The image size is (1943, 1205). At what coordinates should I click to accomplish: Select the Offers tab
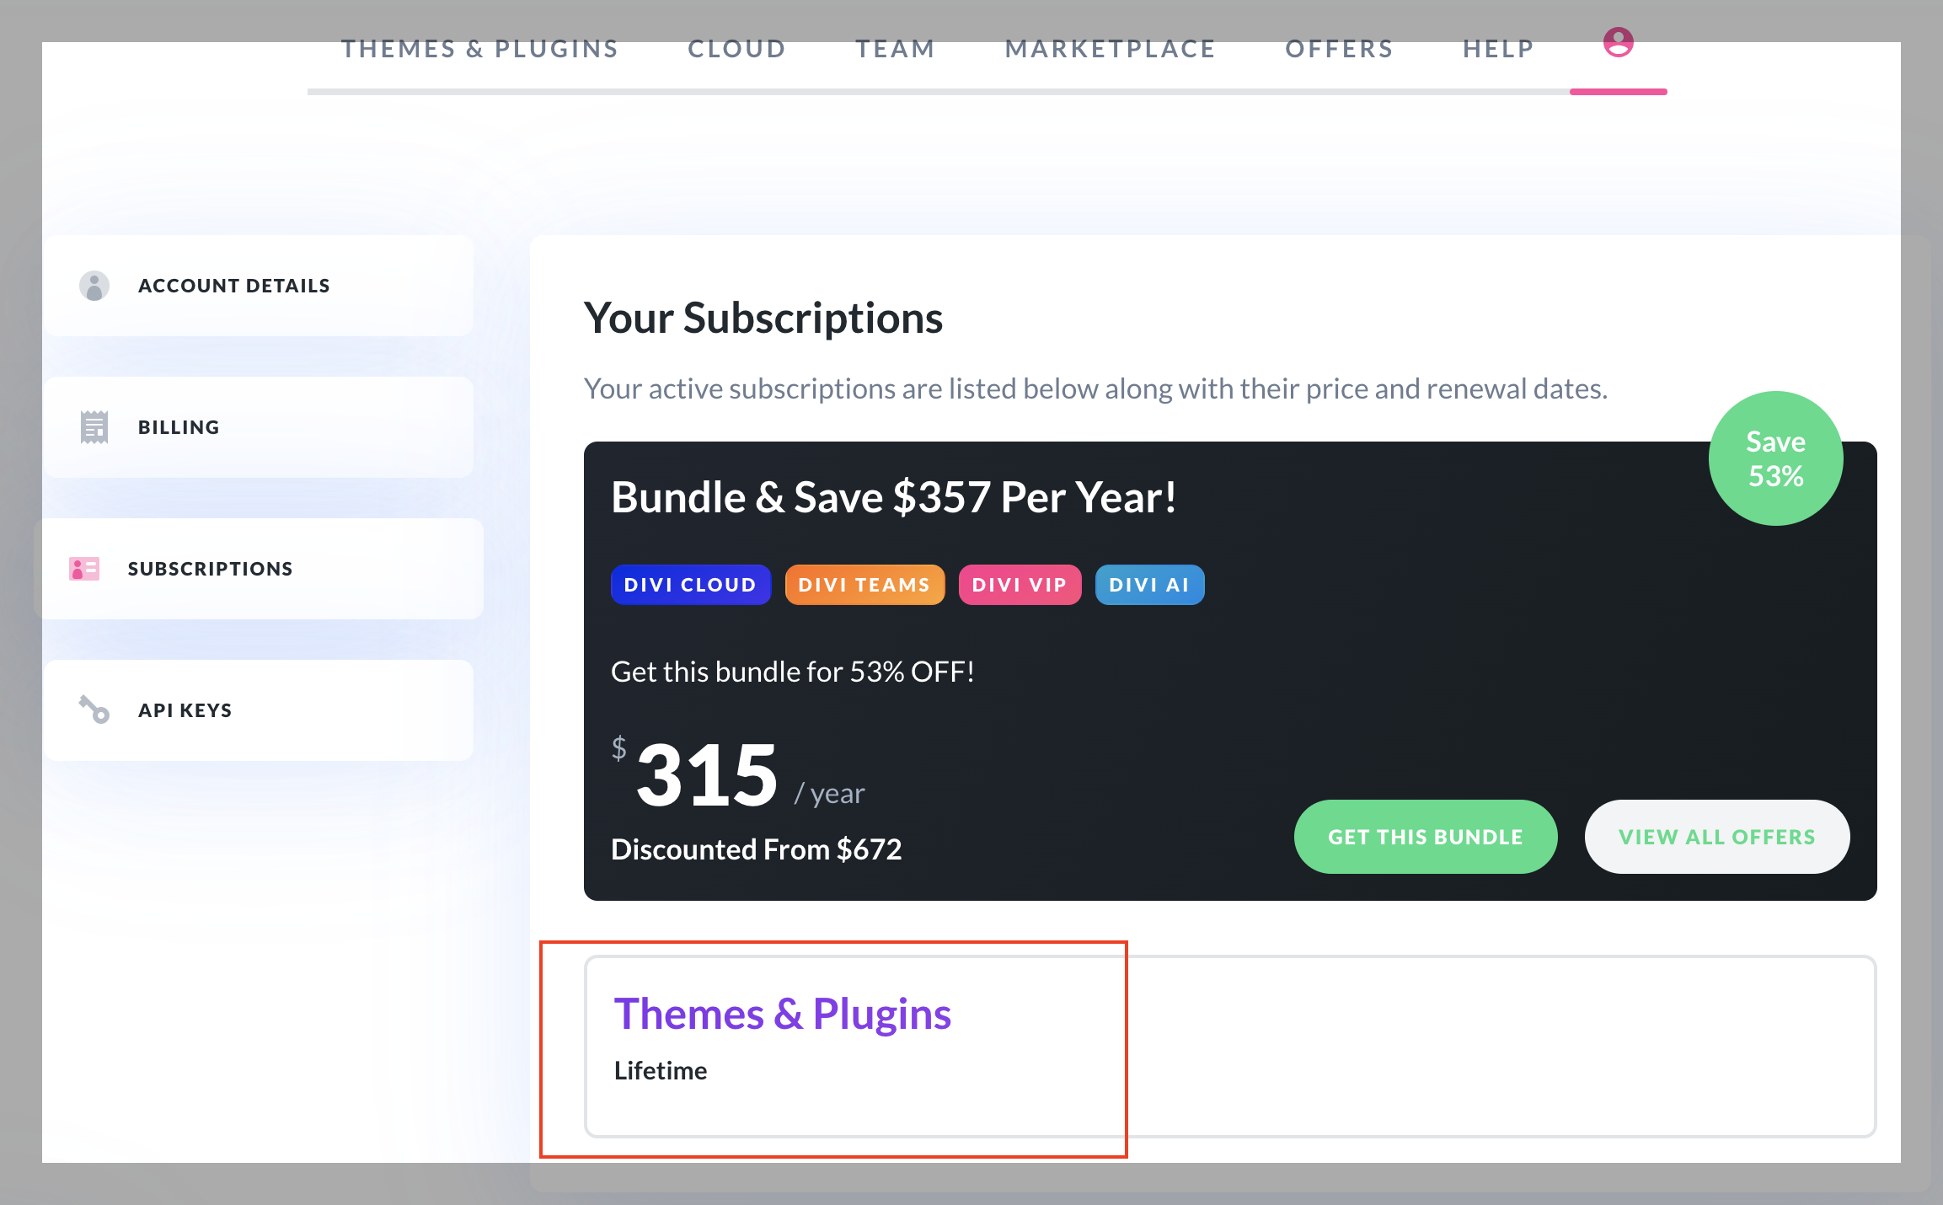tap(1339, 49)
